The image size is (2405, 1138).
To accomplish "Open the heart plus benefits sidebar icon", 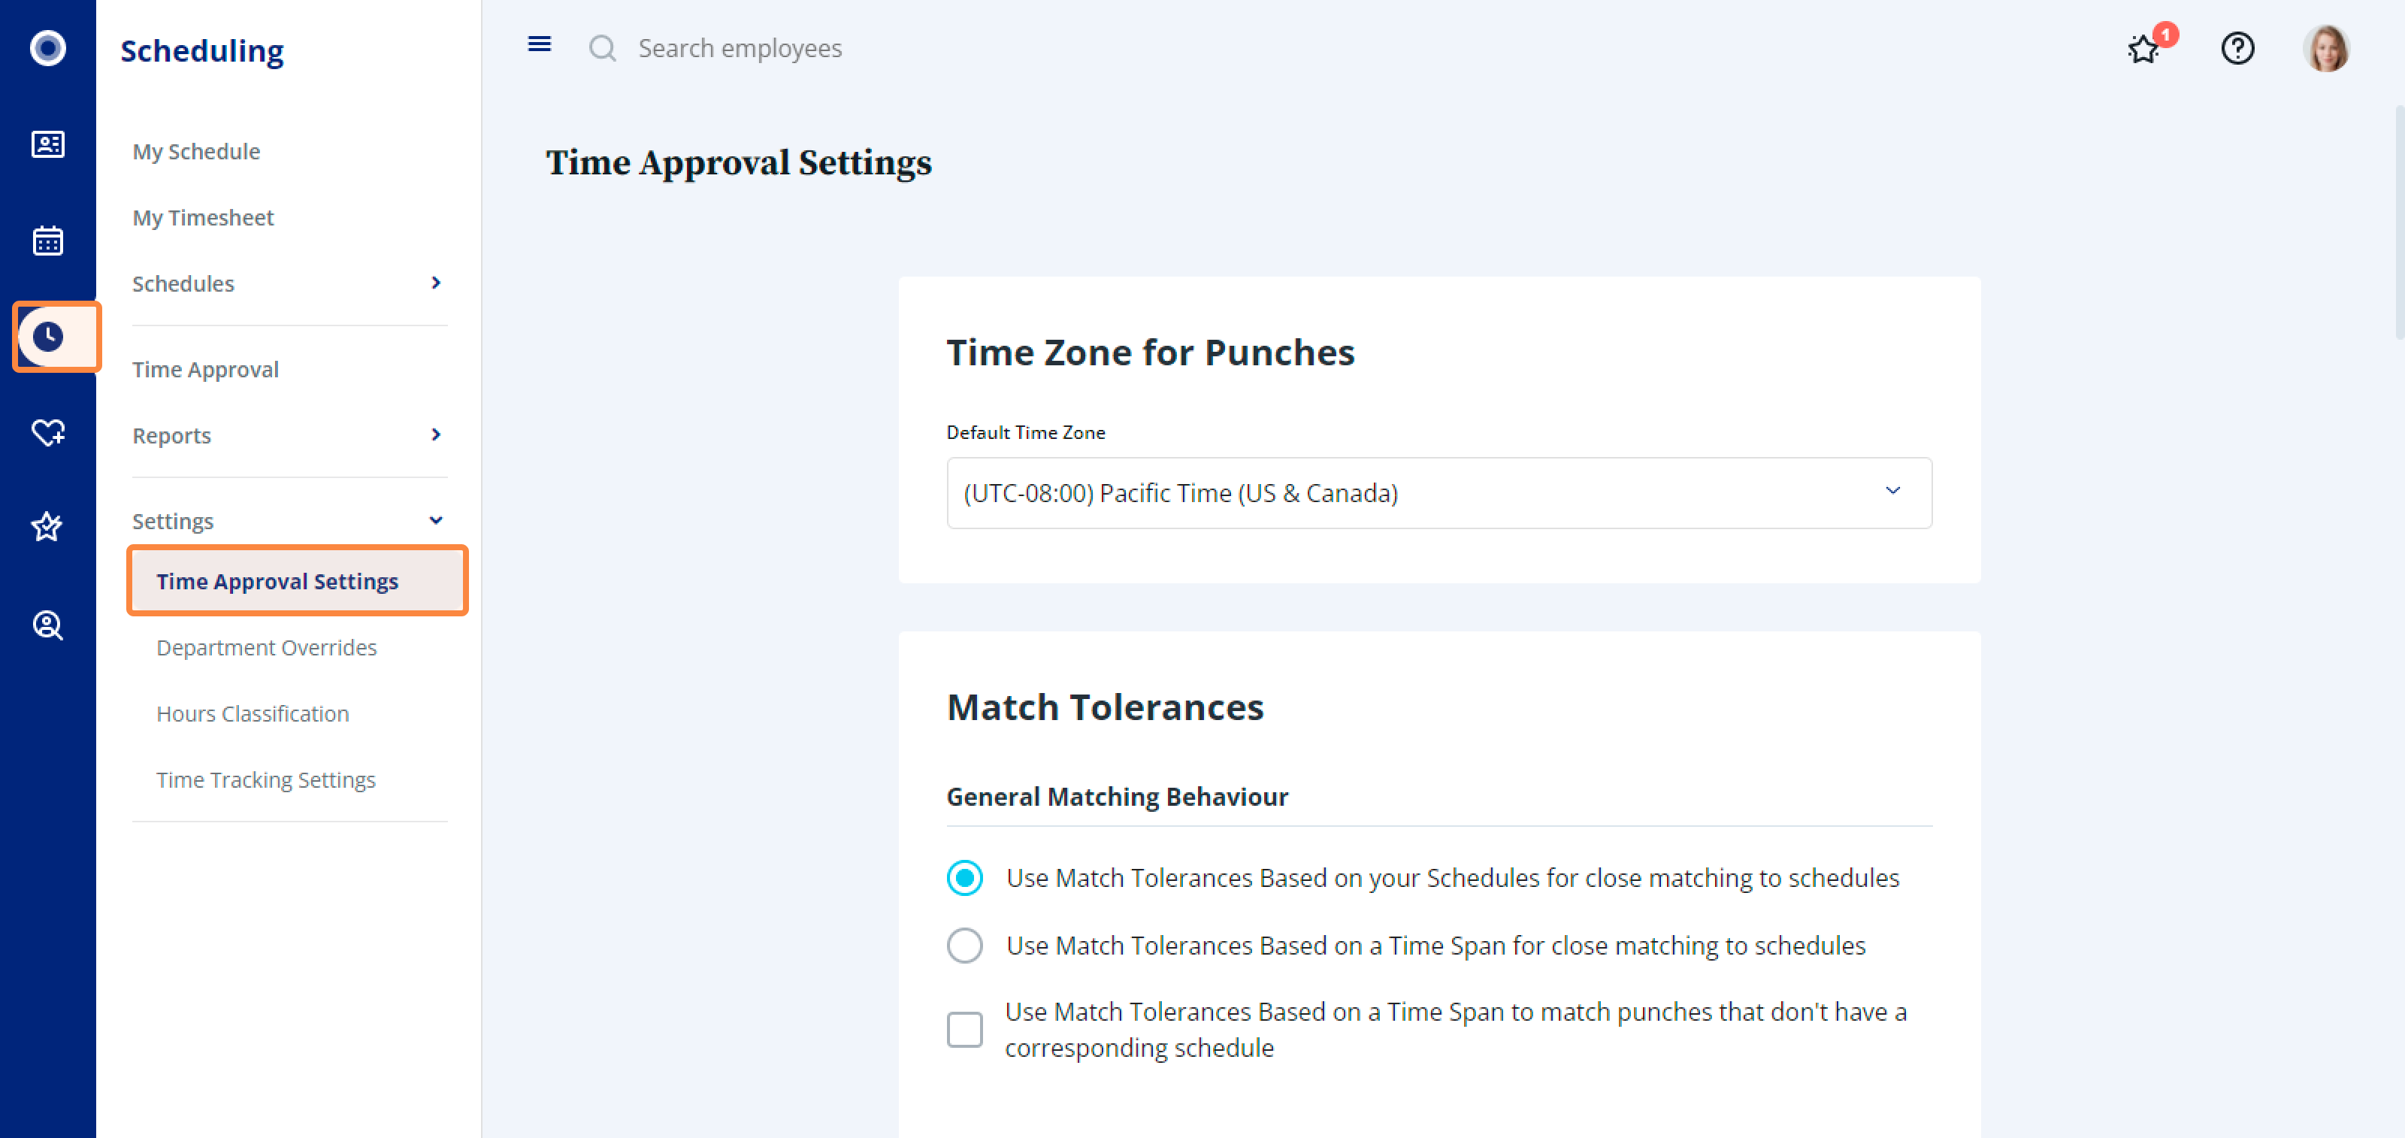I will (x=47, y=432).
